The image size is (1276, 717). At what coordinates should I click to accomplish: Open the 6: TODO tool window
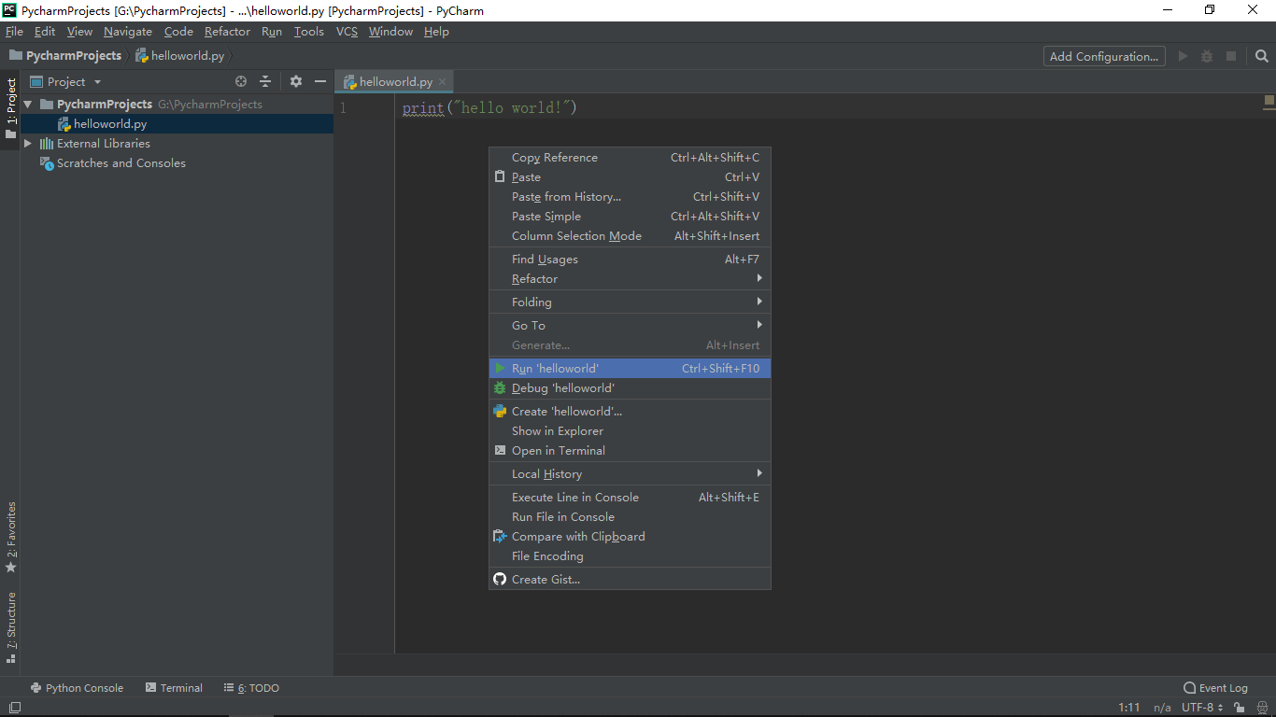point(251,688)
